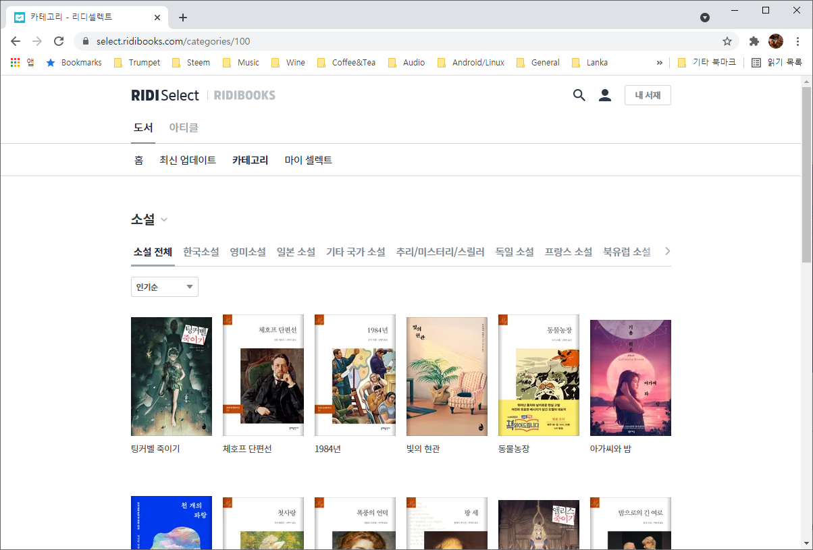Open the 천 개의 파랑 book cover
Viewport: 813px width, 550px height.
pos(172,523)
